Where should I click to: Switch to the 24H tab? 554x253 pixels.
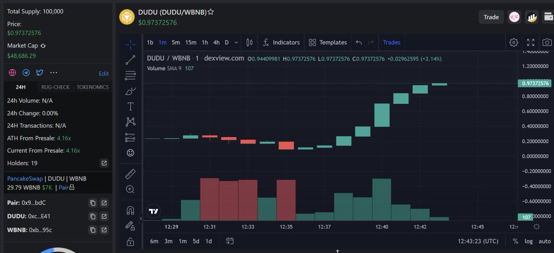pyautogui.click(x=20, y=87)
